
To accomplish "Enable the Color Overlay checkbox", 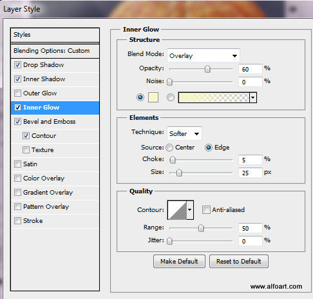I will coord(17,178).
